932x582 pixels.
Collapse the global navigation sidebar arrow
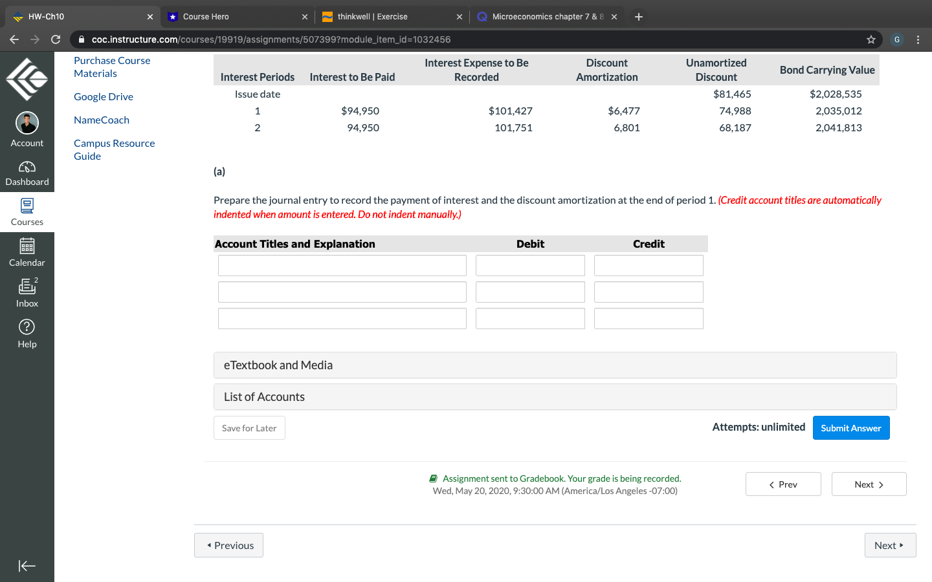27,566
